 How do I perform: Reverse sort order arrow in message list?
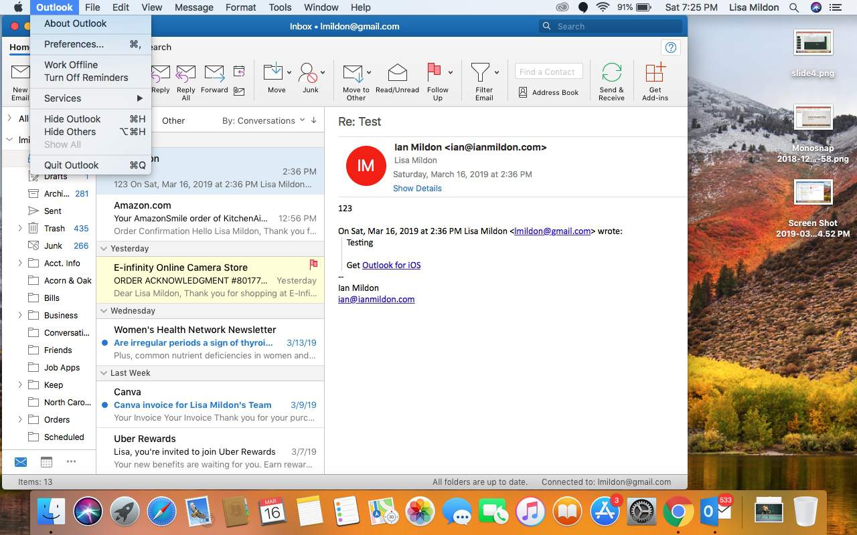click(x=314, y=120)
